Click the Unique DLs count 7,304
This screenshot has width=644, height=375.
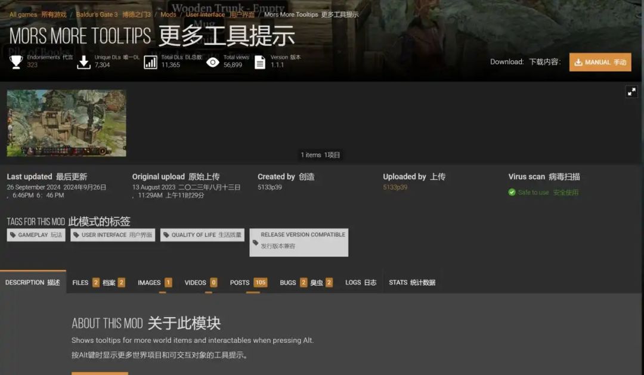pos(103,65)
